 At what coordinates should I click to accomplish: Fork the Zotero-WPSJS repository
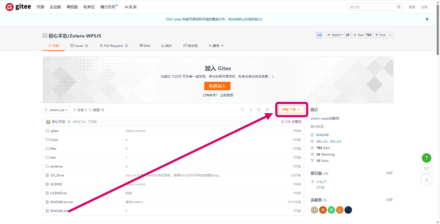coord(380,35)
